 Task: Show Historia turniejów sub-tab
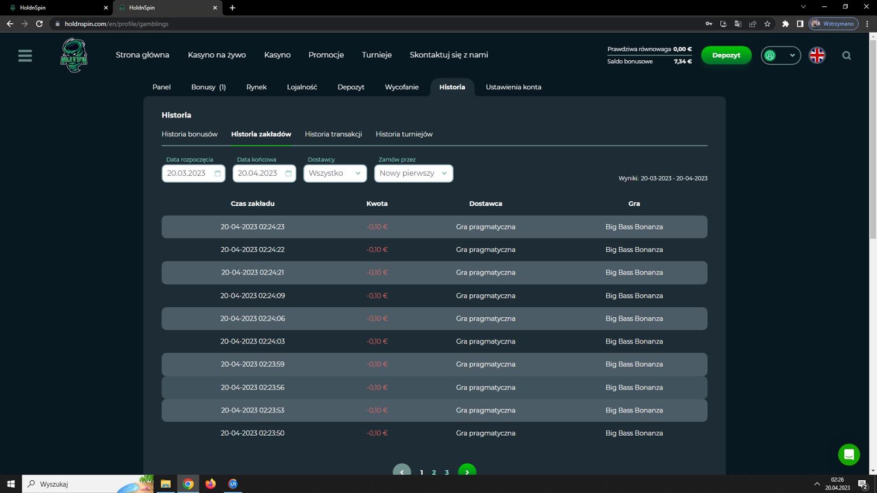point(404,134)
